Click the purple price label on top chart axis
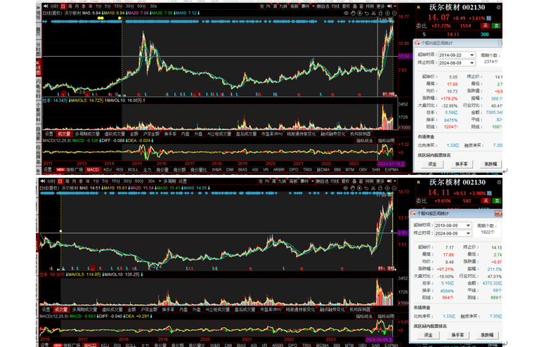539x347 pixels. (x=404, y=56)
